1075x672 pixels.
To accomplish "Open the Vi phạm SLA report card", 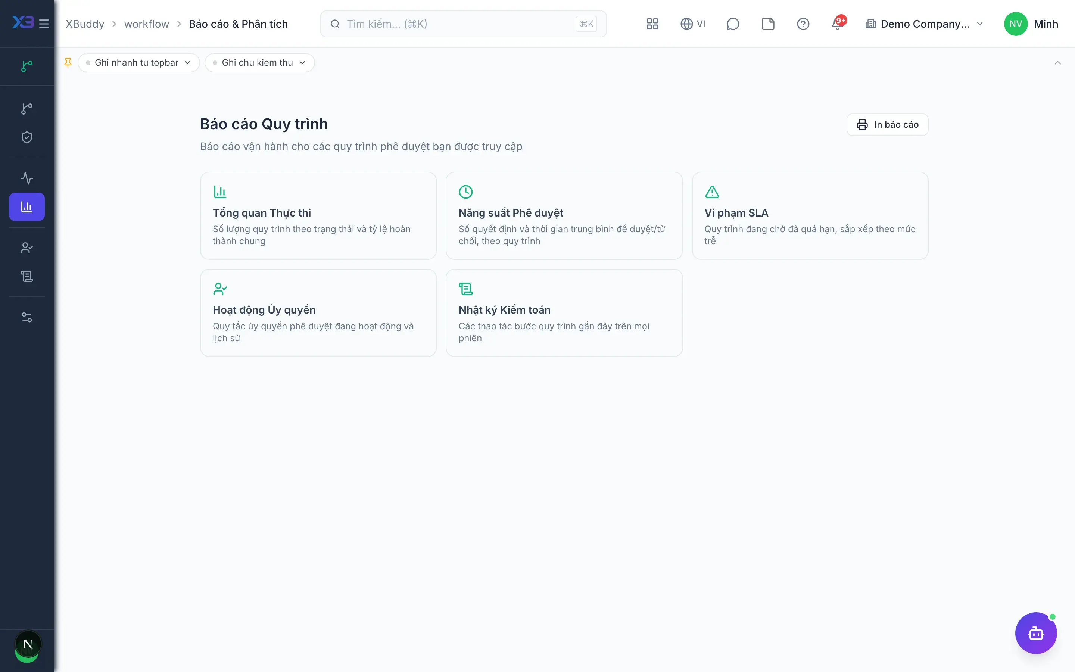I will [x=810, y=215].
